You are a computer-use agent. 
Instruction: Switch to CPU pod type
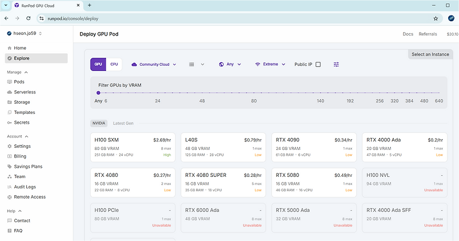pos(114,64)
